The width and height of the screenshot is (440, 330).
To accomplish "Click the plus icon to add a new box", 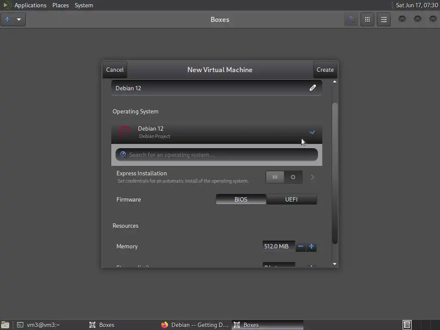I will point(8,19).
